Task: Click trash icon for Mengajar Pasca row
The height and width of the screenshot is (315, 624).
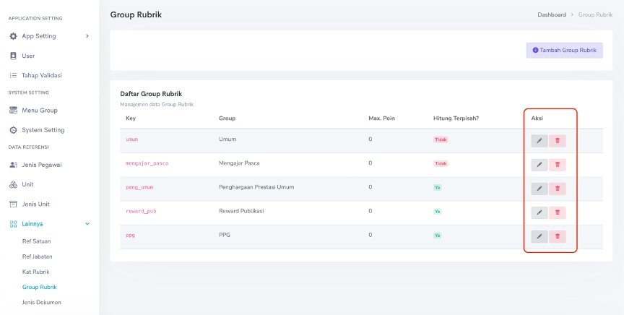Action: tap(557, 165)
